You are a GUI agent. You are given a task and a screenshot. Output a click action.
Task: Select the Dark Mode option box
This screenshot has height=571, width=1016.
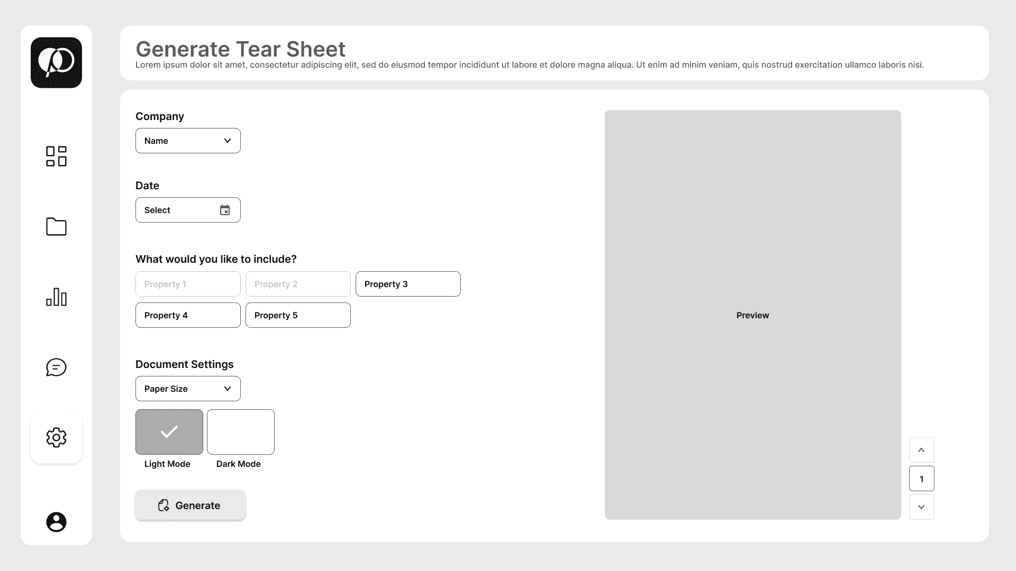(241, 432)
